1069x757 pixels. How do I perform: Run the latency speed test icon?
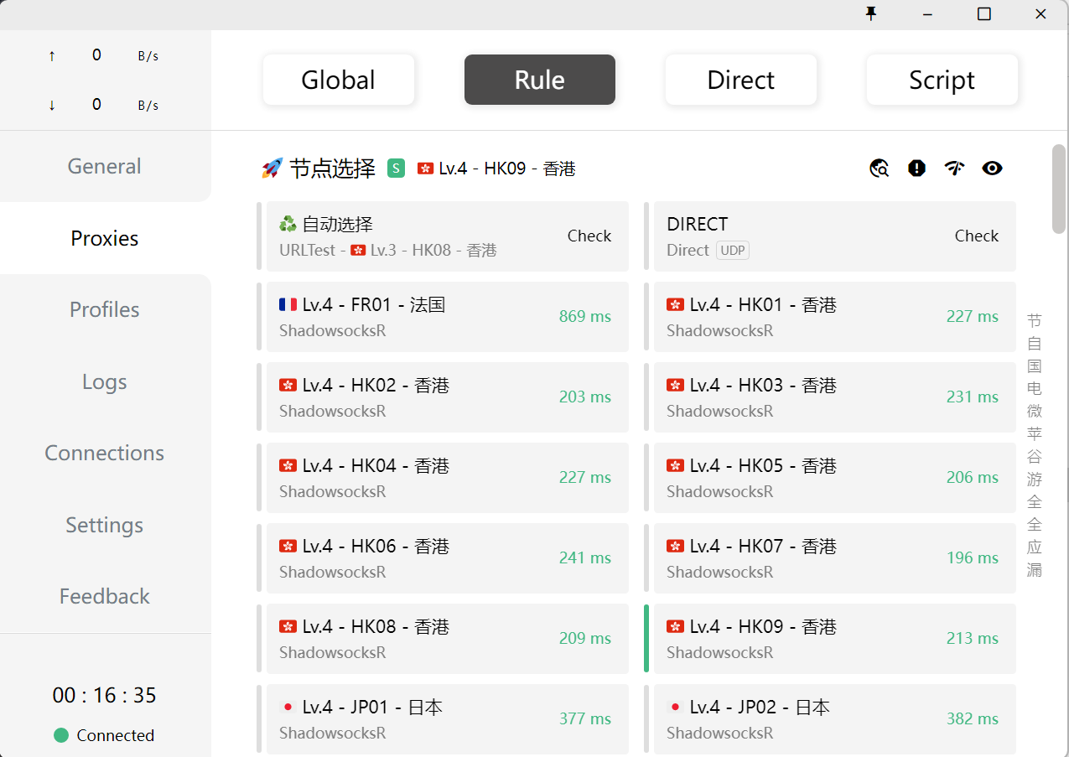tap(954, 169)
